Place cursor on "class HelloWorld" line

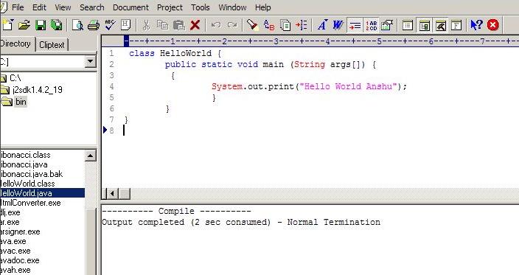tap(175, 53)
